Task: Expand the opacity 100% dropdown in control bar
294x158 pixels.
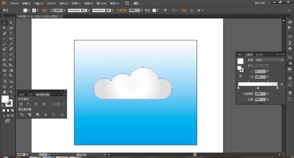Action: click(x=142, y=10)
